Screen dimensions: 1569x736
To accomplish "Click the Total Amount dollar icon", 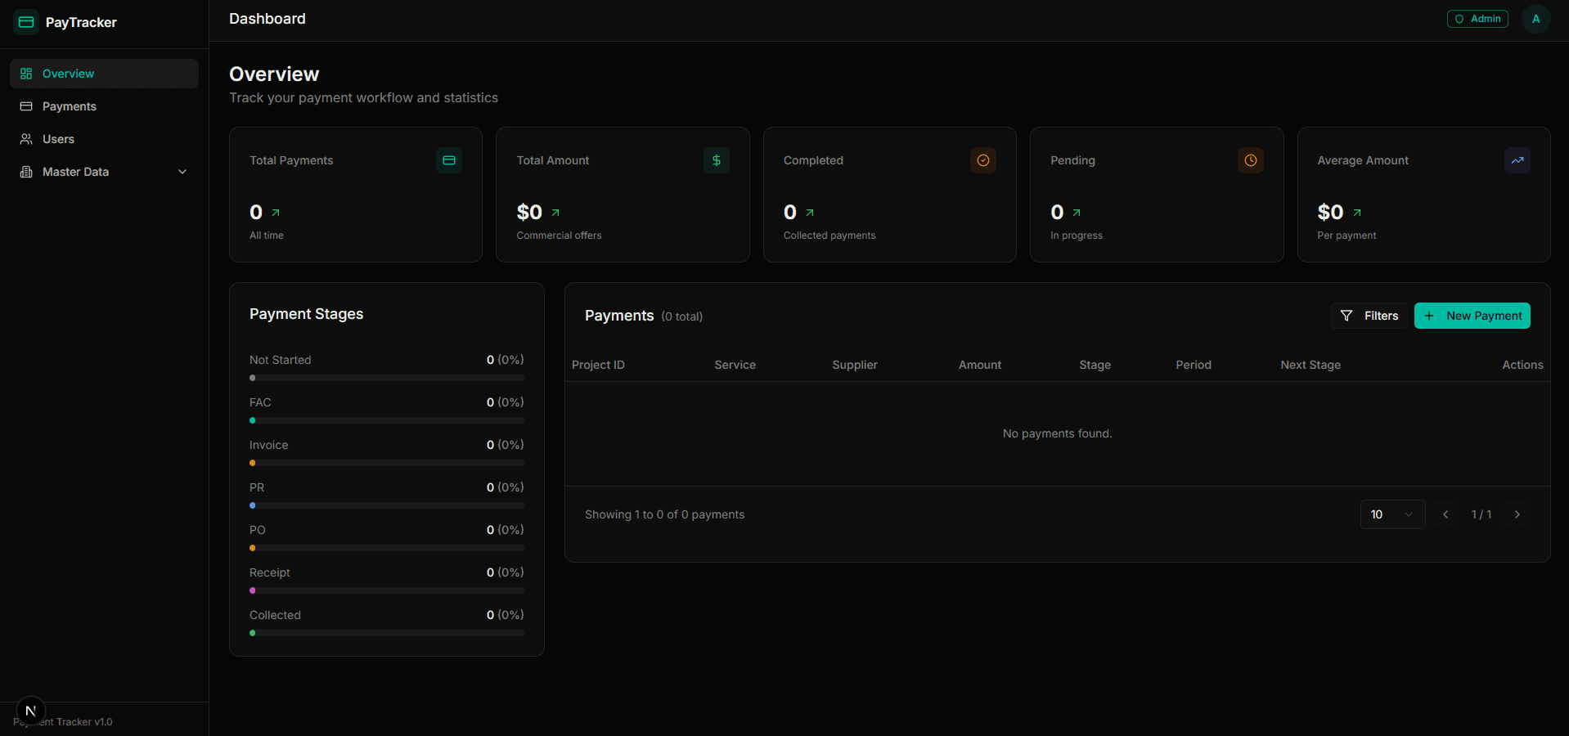I will click(717, 160).
